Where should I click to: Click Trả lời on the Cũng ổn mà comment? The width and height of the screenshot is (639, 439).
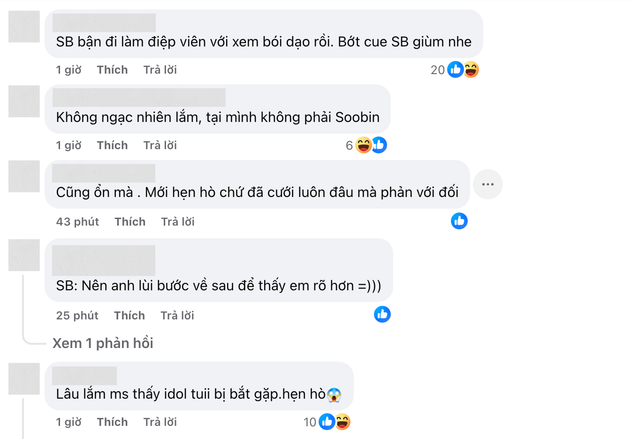(x=177, y=221)
